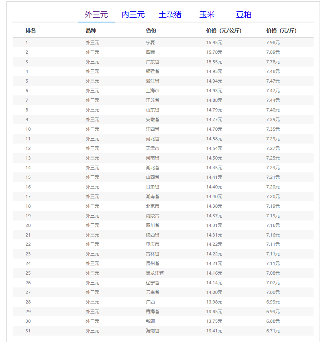Select province cell 辽宁省

(153, 282)
